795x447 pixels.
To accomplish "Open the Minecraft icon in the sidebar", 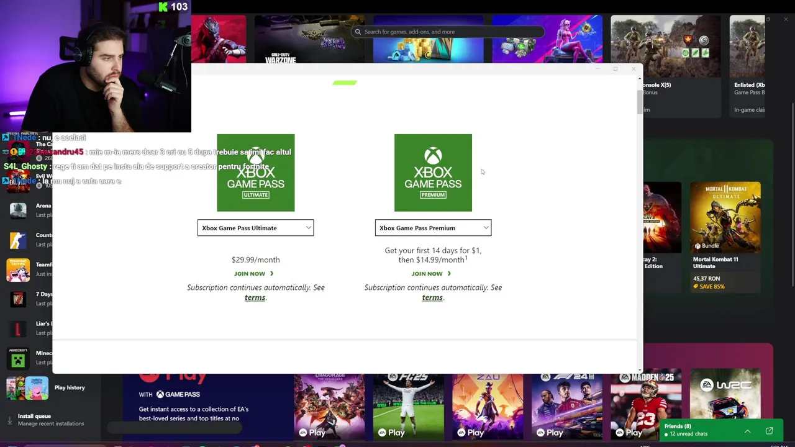I will pyautogui.click(x=18, y=358).
